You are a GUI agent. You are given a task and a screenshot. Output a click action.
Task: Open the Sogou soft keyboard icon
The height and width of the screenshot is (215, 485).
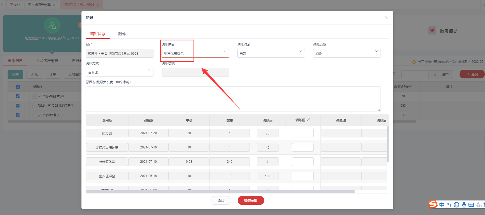click(x=471, y=205)
